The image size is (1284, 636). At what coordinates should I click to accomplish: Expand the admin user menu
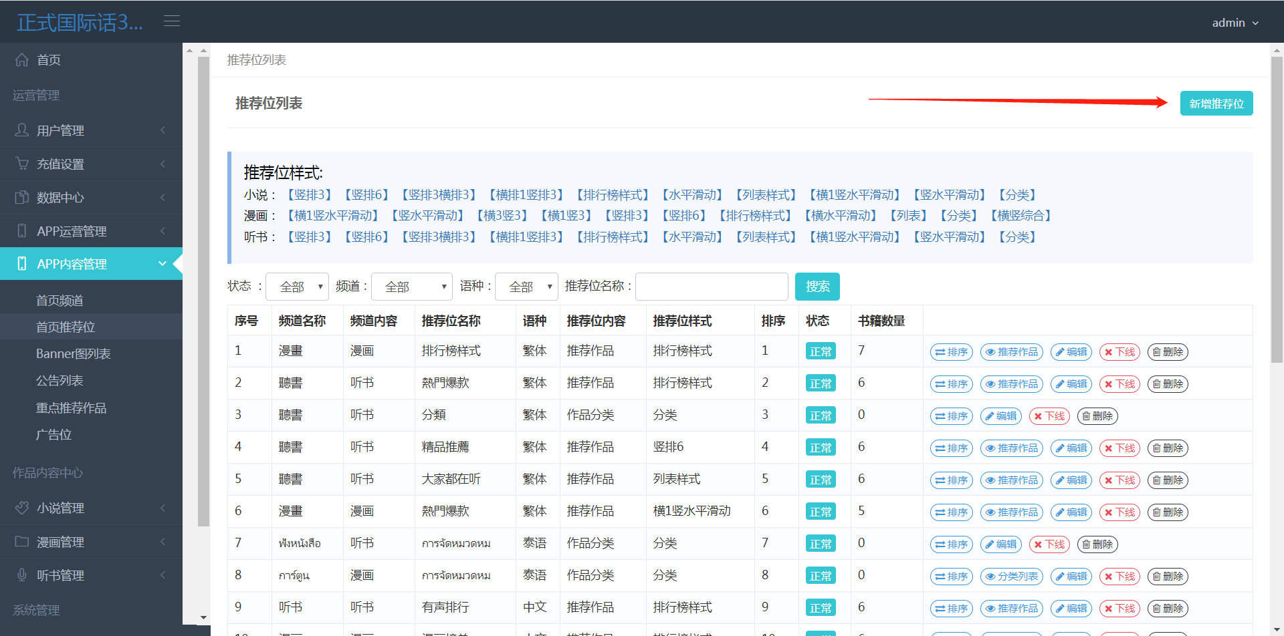pos(1235,23)
